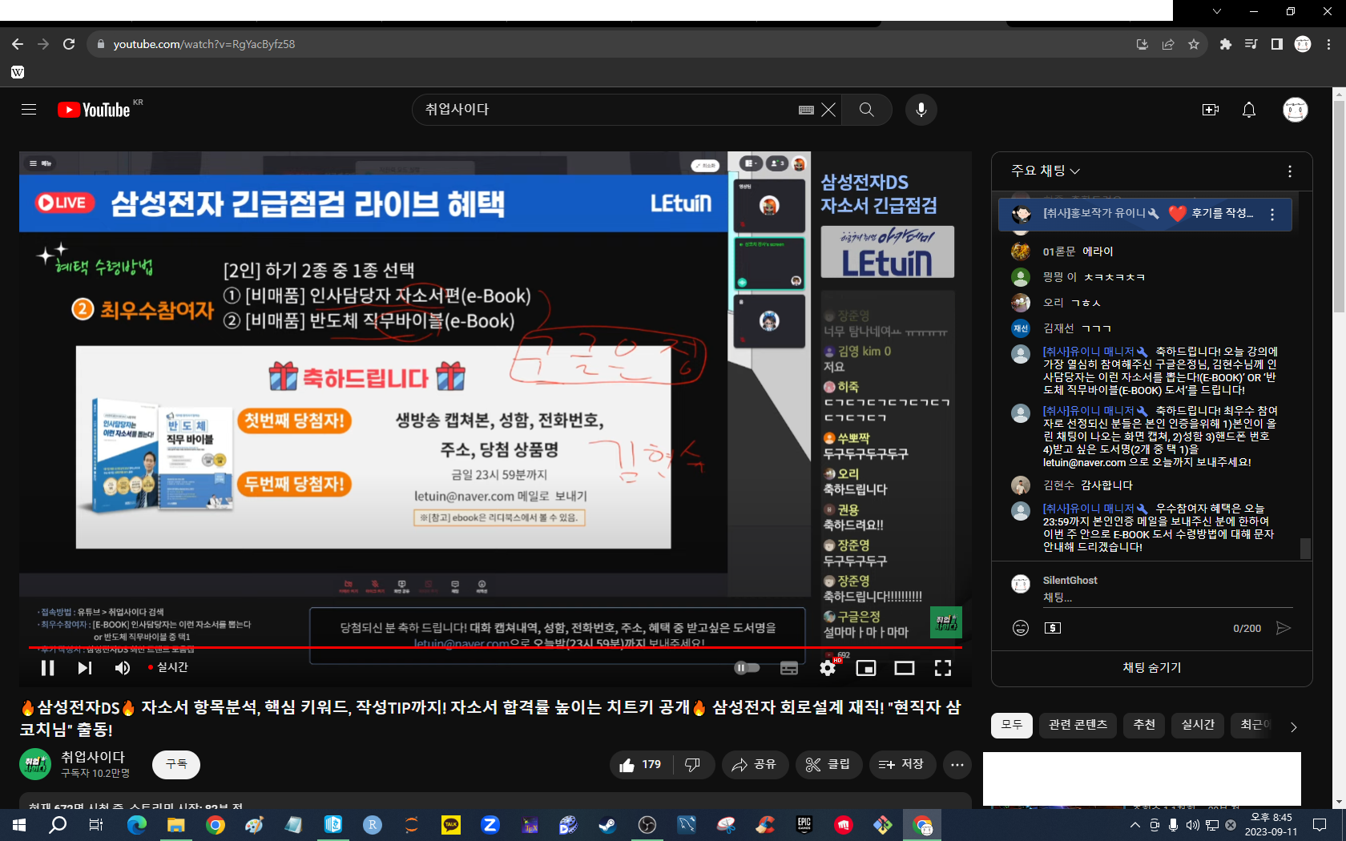This screenshot has height=841, width=1346.
Task: Open the account avatar menu in the YouTube header
Action: 1296,110
